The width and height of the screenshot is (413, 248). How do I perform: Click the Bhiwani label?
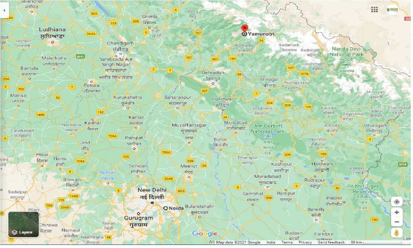(73, 182)
